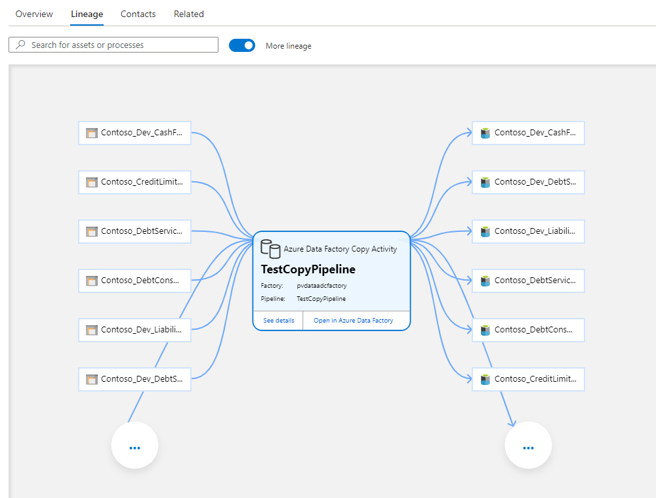
Task: Click the copy activity database icon
Action: (270, 249)
